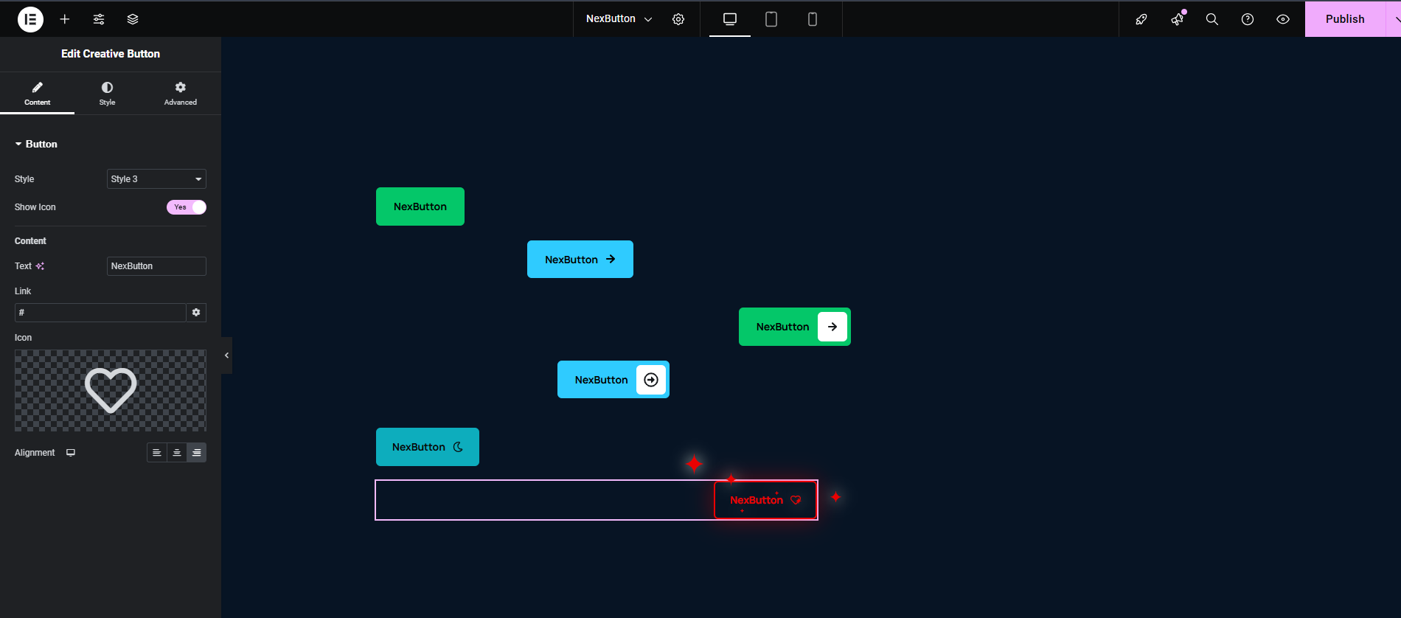This screenshot has width=1401, height=618.
Task: Click the Text input field
Action: (156, 266)
